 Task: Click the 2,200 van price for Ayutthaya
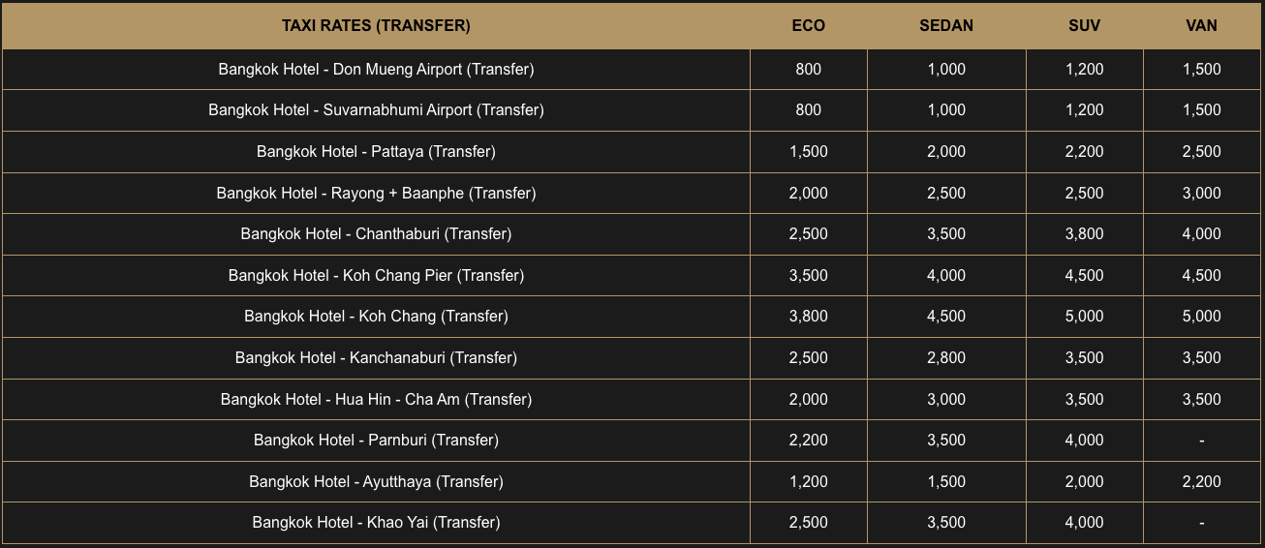tap(1201, 482)
